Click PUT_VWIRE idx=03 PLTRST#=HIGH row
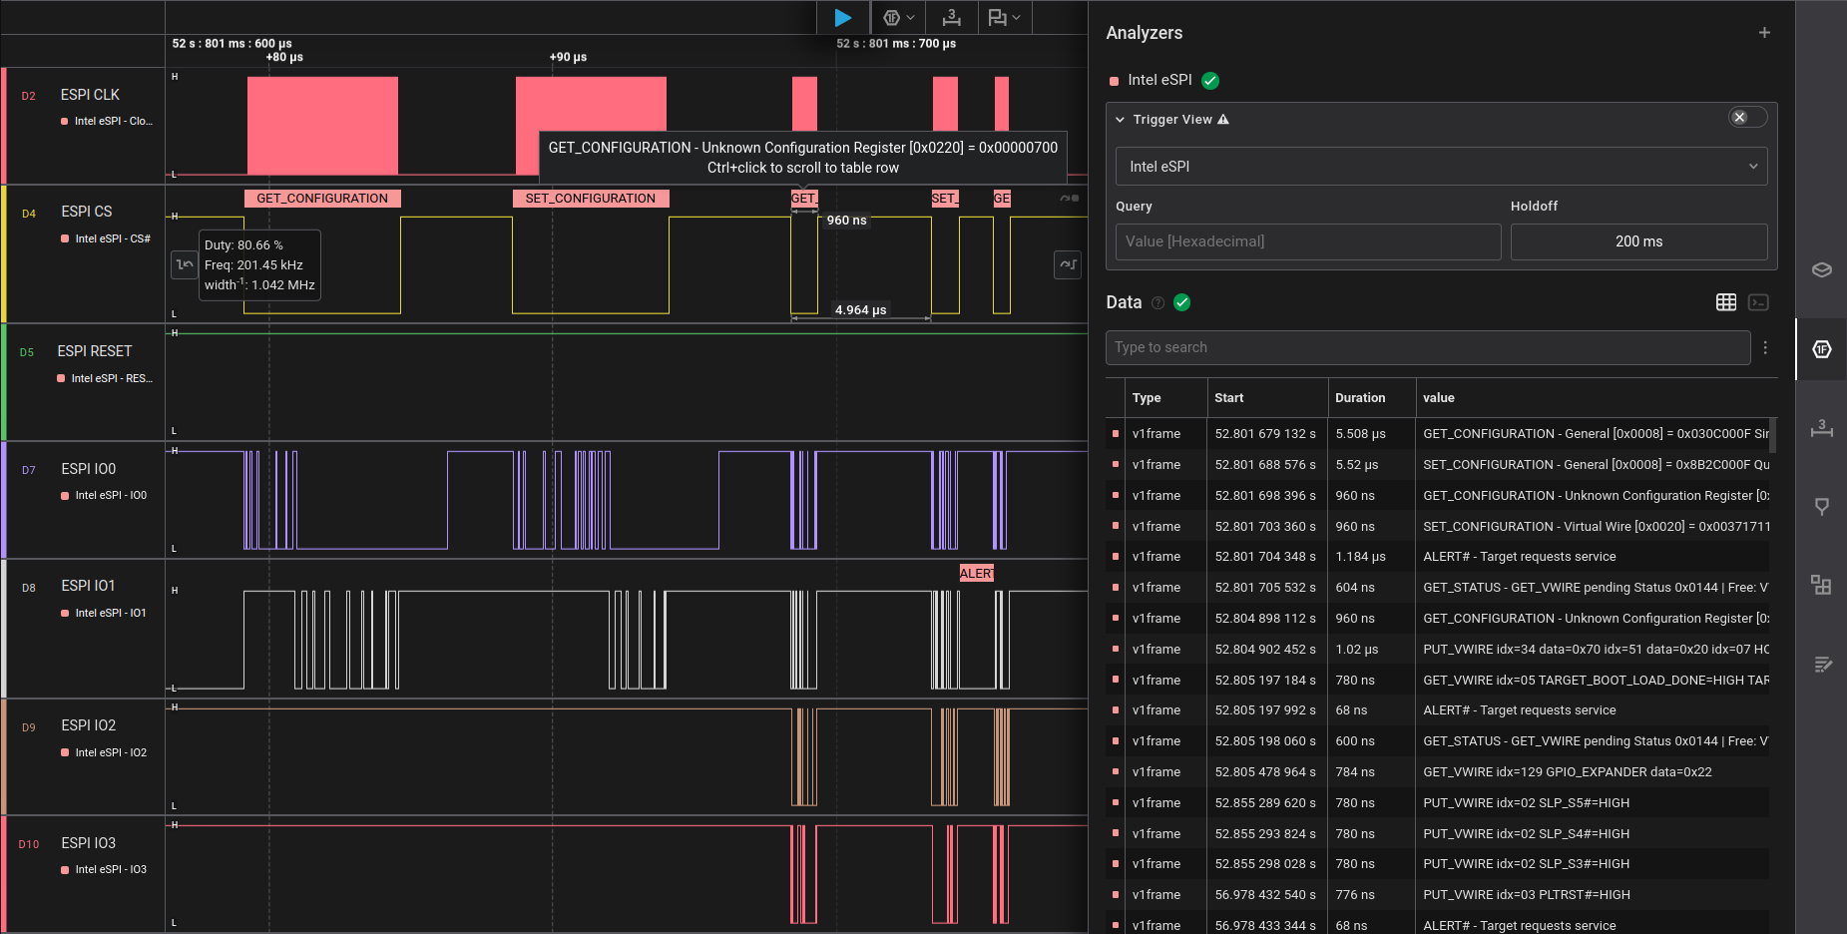Image resolution: width=1847 pixels, height=934 pixels. 1438,895
